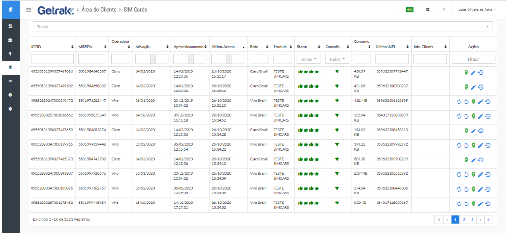The width and height of the screenshot is (507, 233).
Task: Click IMEI cell 354017115037067
Action: pyautogui.click(x=392, y=203)
